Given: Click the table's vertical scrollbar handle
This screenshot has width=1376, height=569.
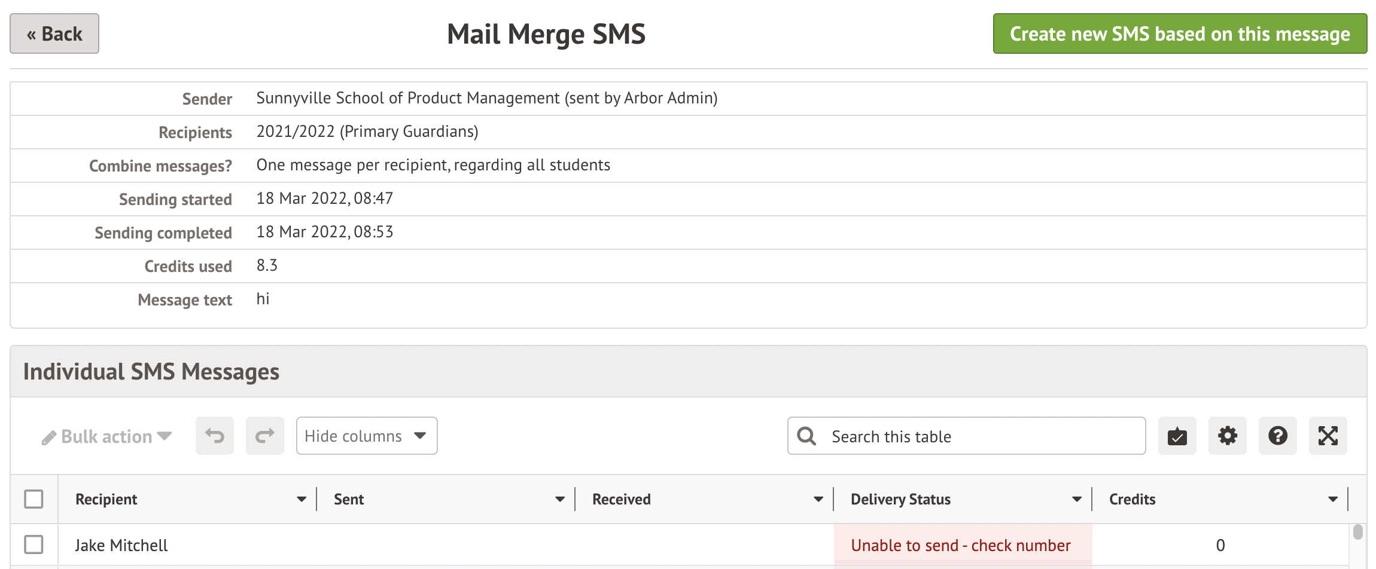Looking at the screenshot, I should [1358, 532].
